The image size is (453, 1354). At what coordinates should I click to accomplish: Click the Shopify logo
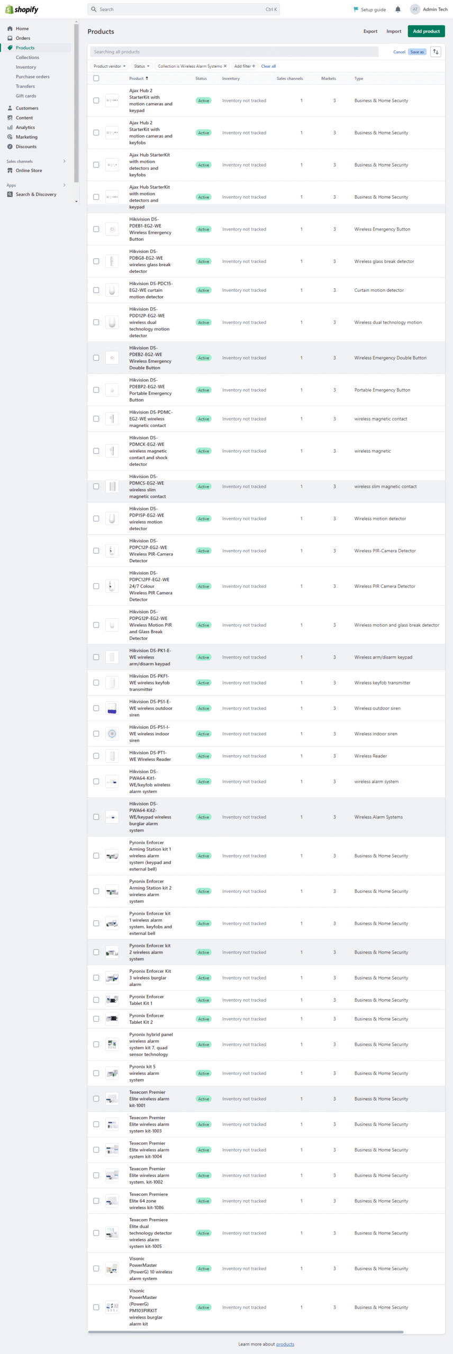coord(22,10)
